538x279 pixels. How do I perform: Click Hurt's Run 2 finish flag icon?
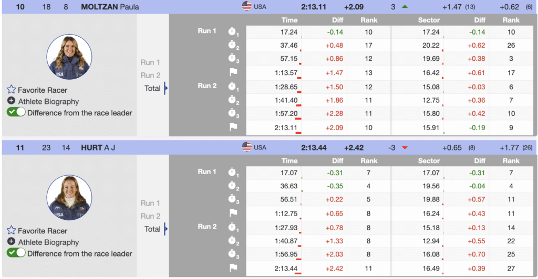click(233, 268)
